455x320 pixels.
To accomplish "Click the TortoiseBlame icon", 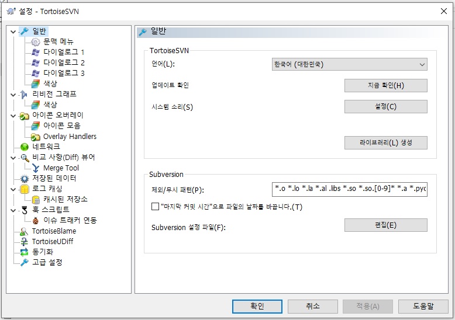I will (25, 231).
